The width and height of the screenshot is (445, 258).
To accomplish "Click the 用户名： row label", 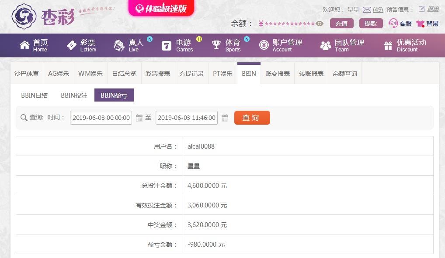I will click(166, 146).
